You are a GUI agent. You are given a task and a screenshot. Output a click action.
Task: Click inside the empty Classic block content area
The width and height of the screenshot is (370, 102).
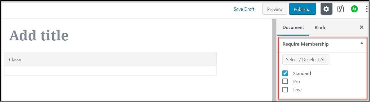(110, 70)
